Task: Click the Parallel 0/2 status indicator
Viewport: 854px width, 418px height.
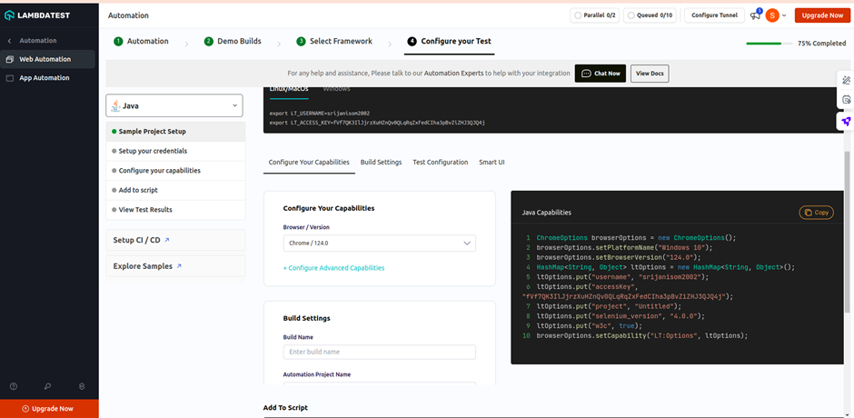Action: (596, 15)
